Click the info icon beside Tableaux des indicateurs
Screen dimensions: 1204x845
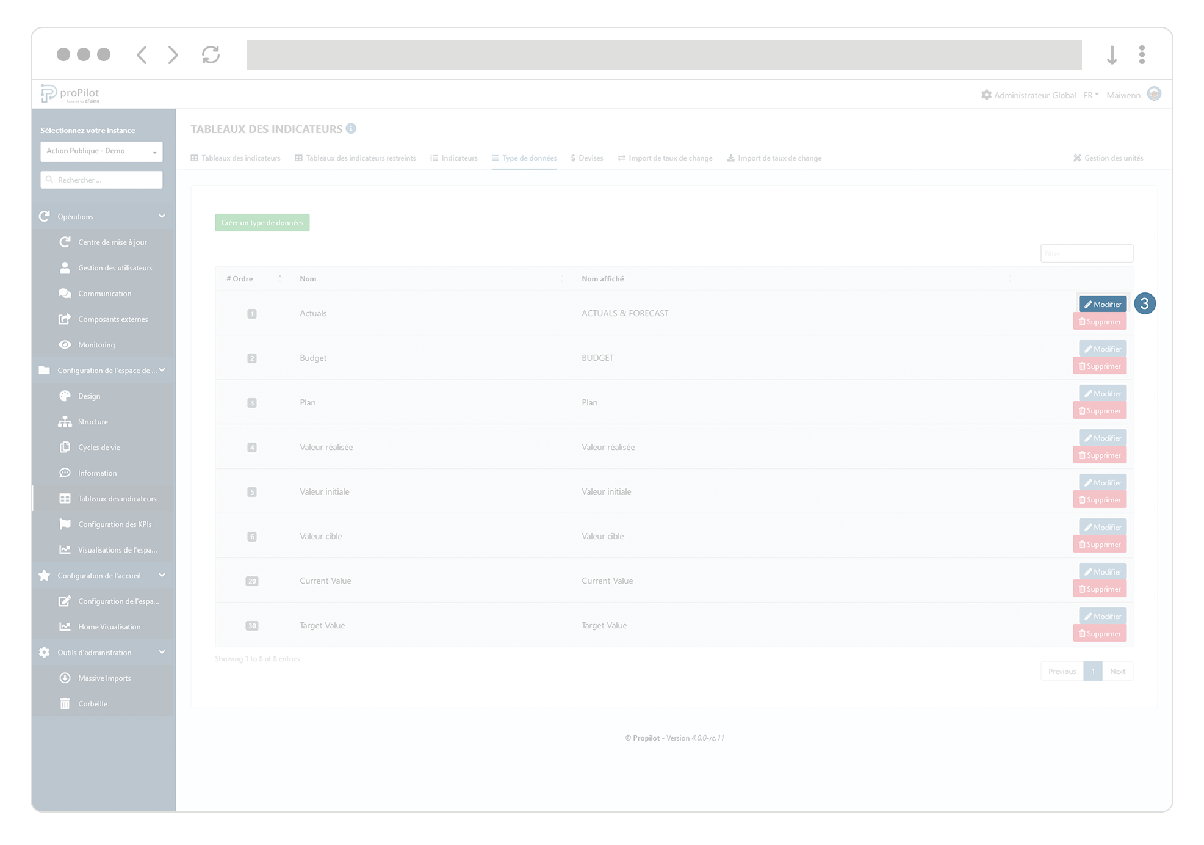pyautogui.click(x=351, y=129)
